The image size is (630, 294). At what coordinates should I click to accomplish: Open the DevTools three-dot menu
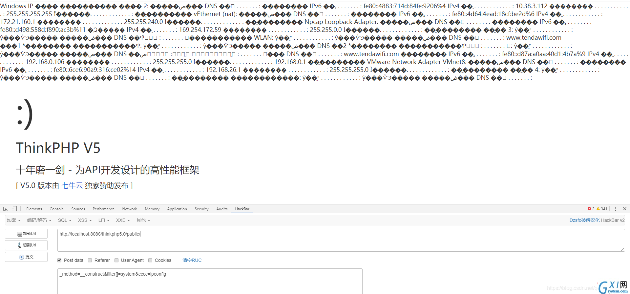(616, 209)
